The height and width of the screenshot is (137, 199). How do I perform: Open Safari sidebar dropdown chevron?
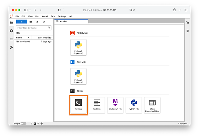click(30, 10)
